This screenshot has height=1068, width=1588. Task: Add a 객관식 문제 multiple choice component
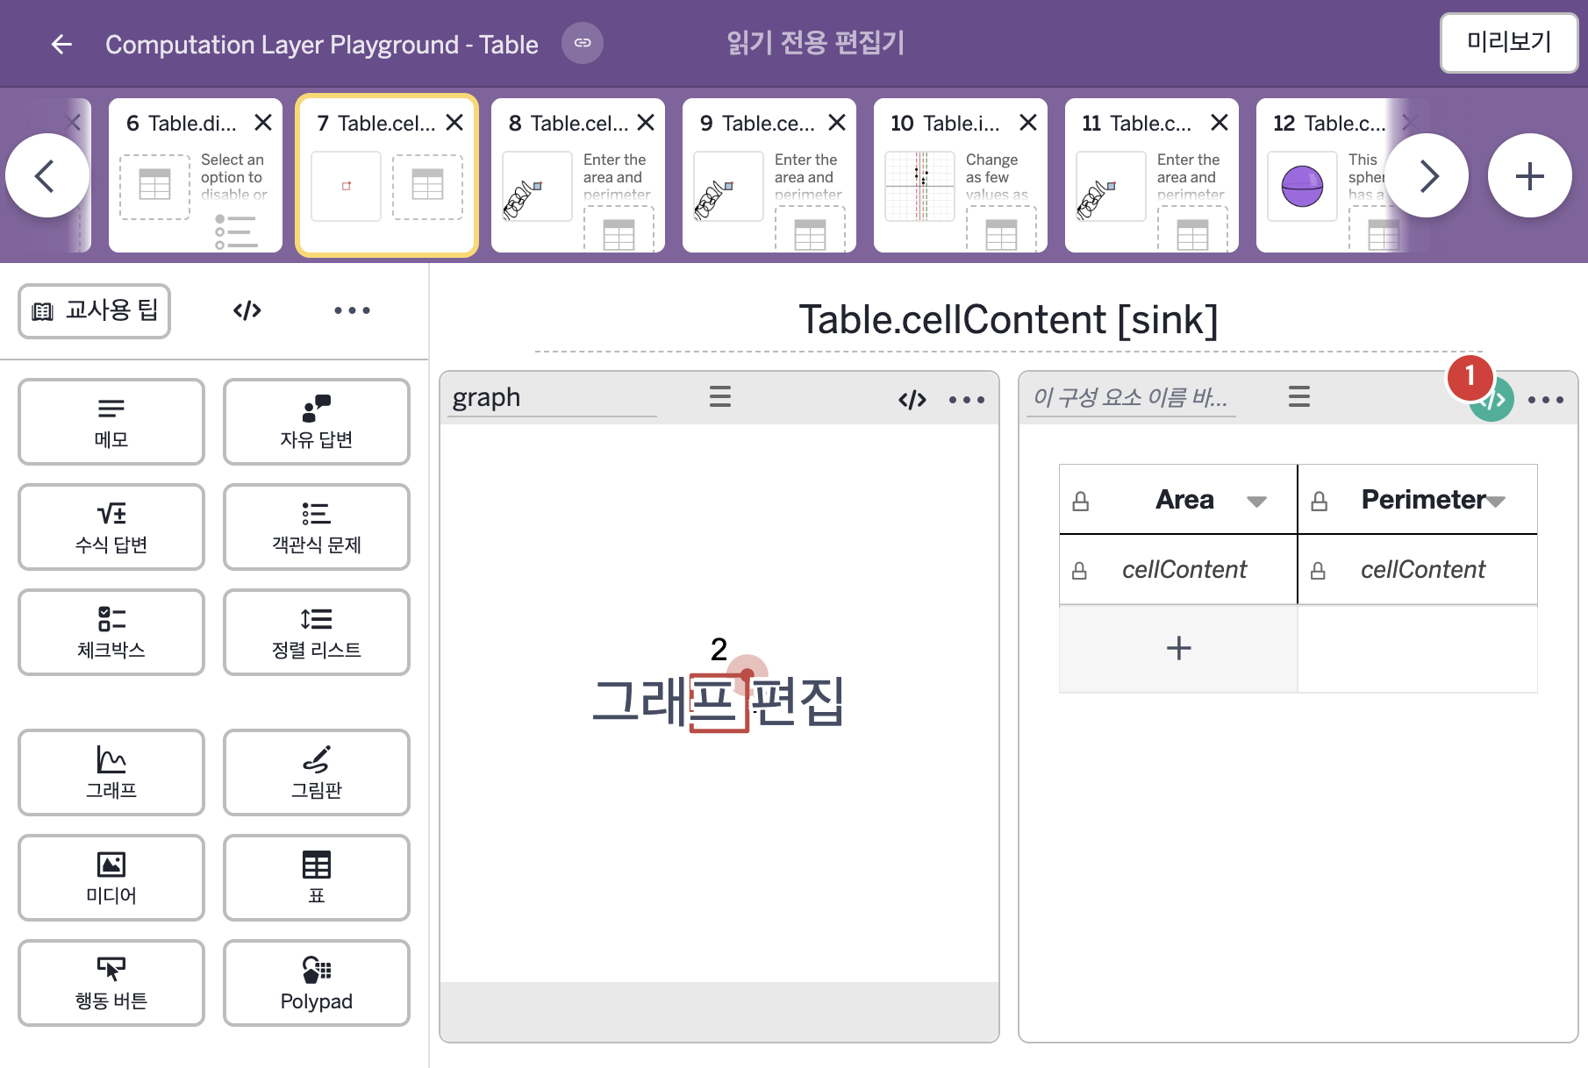tap(317, 527)
